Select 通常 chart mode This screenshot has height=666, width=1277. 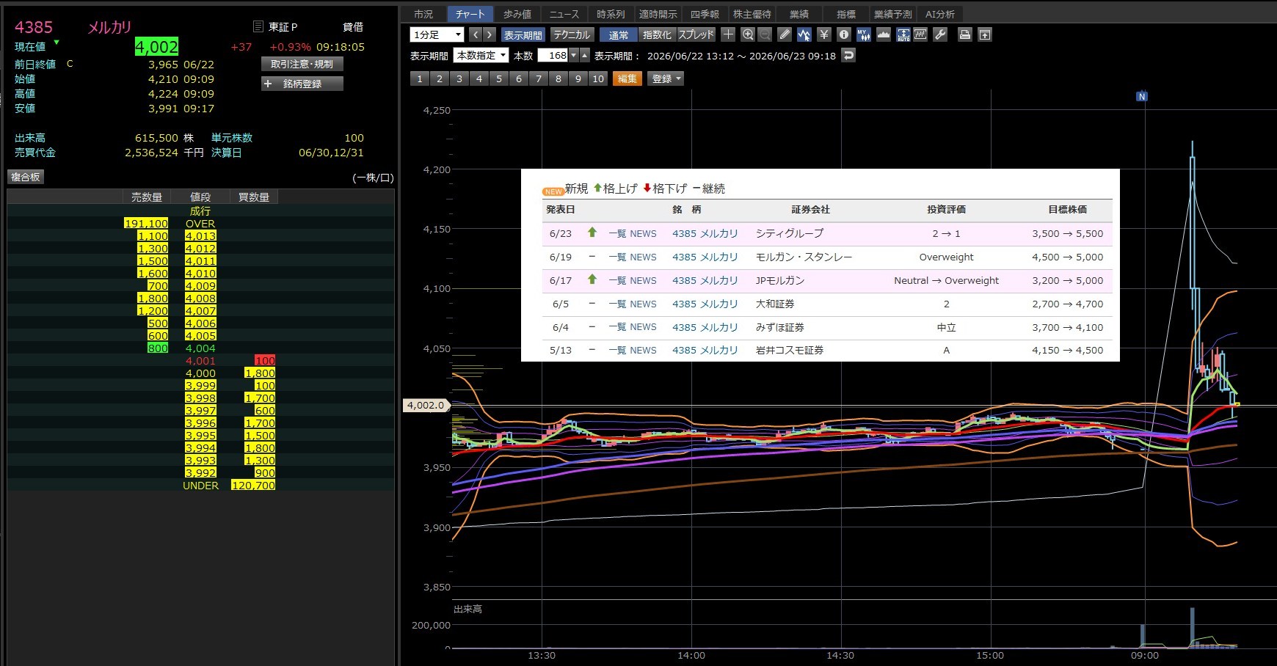coord(619,34)
